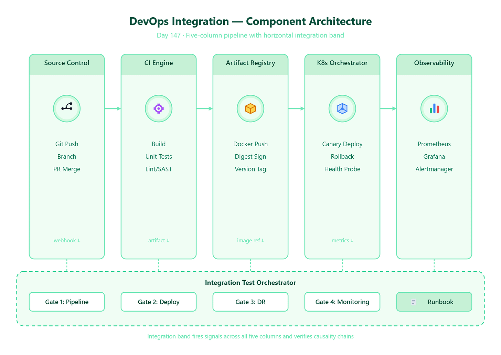Click the image ref label
The height and width of the screenshot is (355, 501).
coord(250,240)
